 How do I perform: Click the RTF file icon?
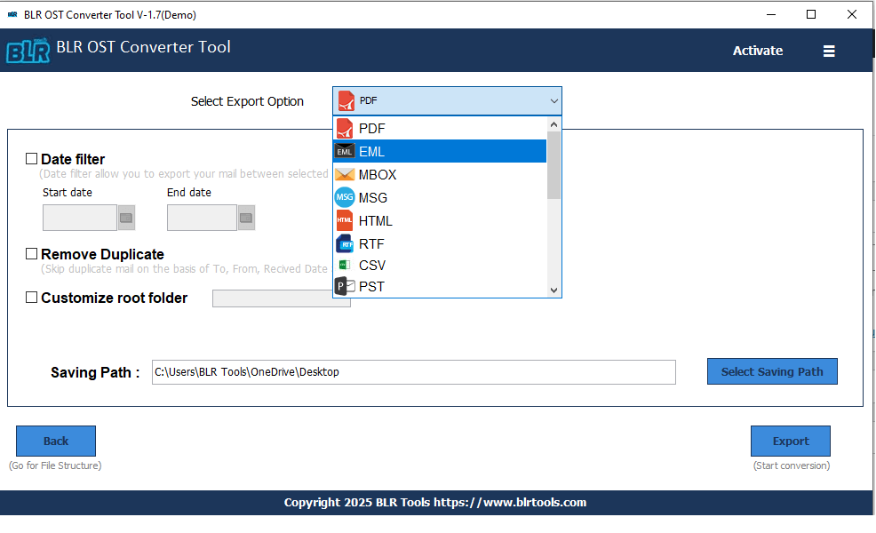tap(345, 244)
